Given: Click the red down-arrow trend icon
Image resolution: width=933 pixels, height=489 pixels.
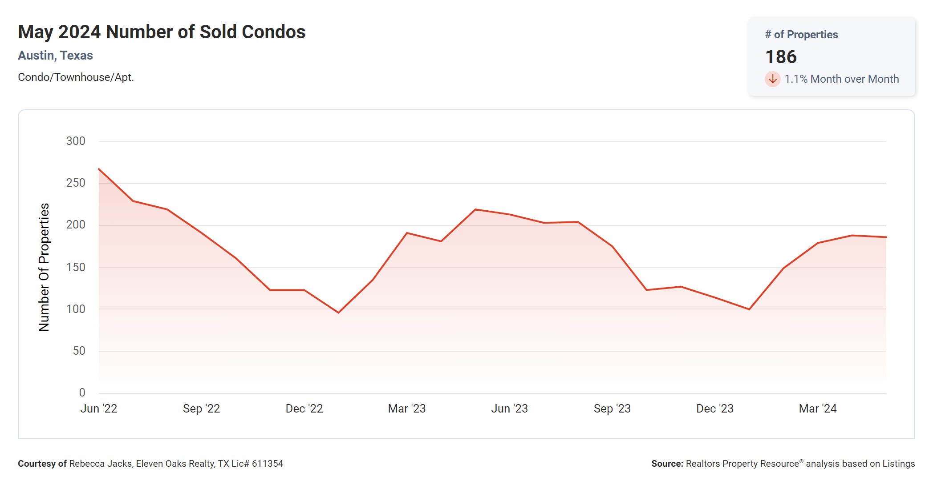Looking at the screenshot, I should click(772, 79).
